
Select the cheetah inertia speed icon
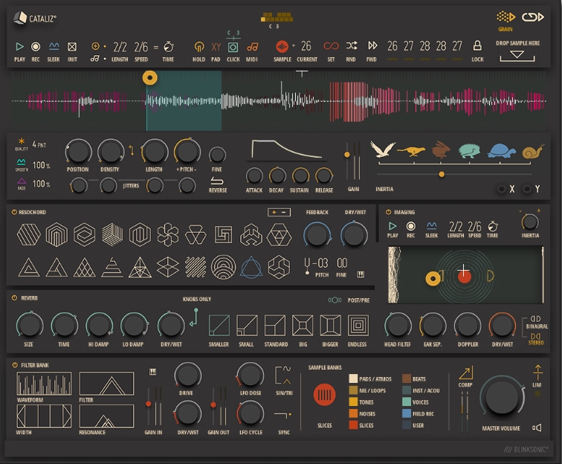pyautogui.click(x=411, y=151)
